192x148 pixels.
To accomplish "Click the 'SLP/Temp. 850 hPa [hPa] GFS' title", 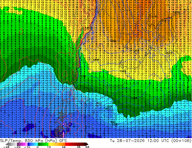I will pyautogui.click(x=33, y=141).
